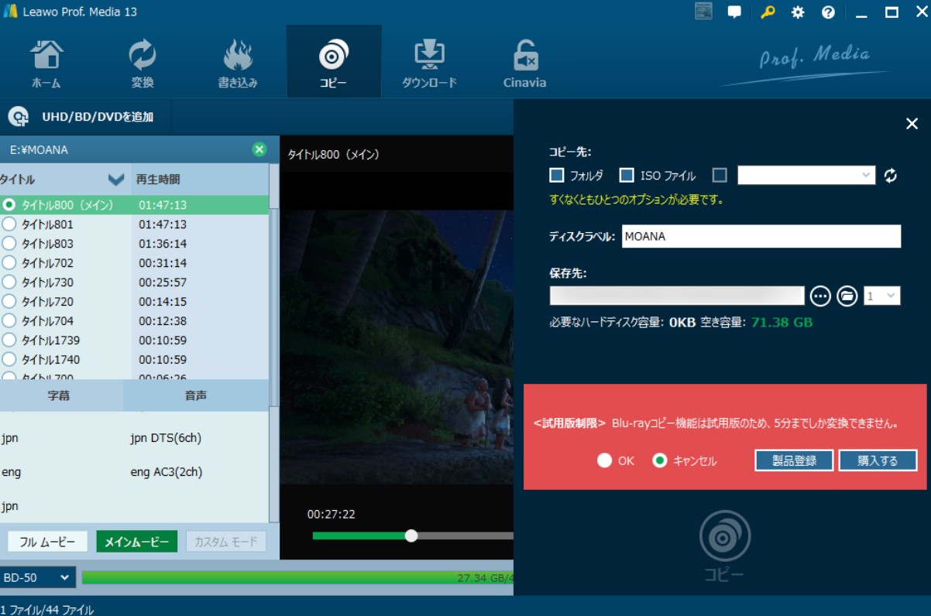Open the feedback chat bubble icon

coord(734,12)
